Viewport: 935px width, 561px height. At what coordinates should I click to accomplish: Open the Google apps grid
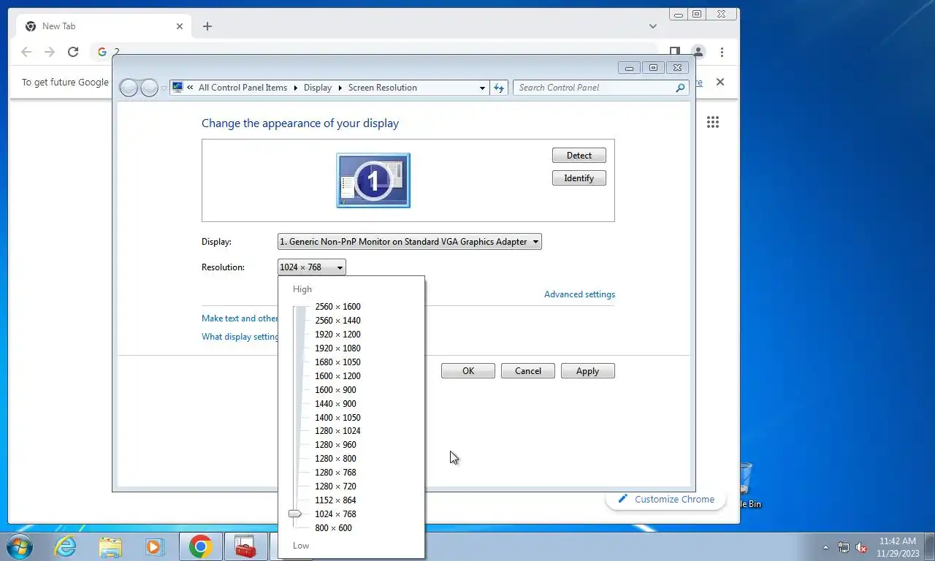[x=713, y=122]
